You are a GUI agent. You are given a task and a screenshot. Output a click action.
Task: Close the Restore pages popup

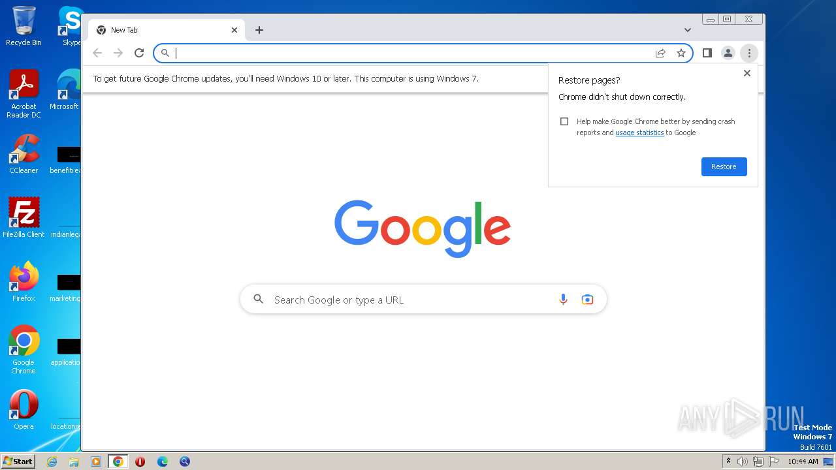(x=747, y=73)
